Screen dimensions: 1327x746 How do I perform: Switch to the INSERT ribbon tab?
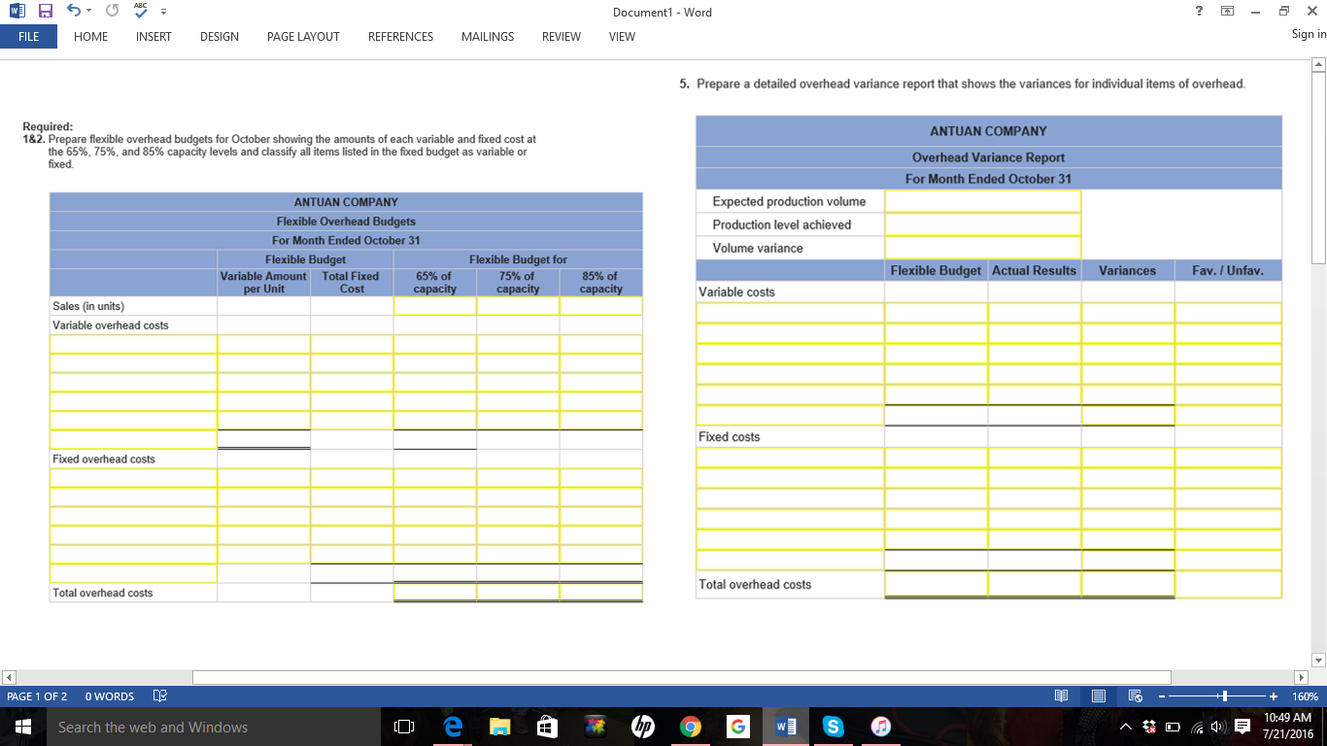point(153,36)
